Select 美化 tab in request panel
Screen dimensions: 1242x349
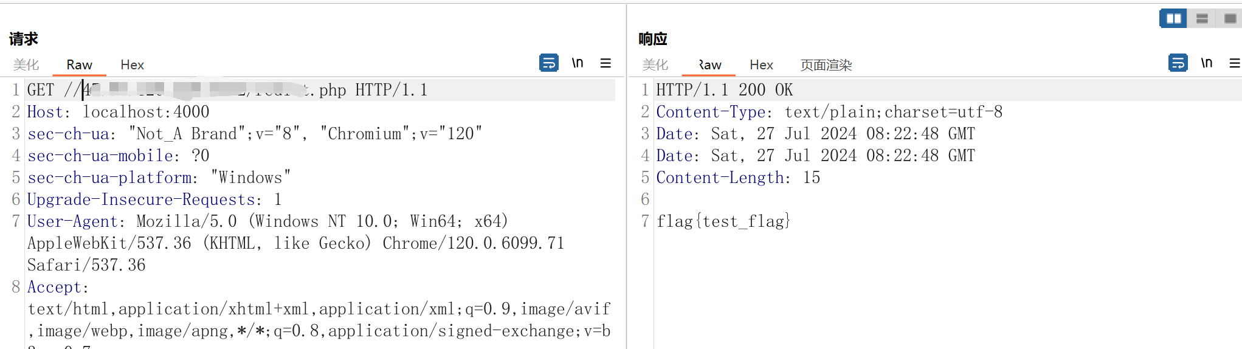[x=26, y=64]
